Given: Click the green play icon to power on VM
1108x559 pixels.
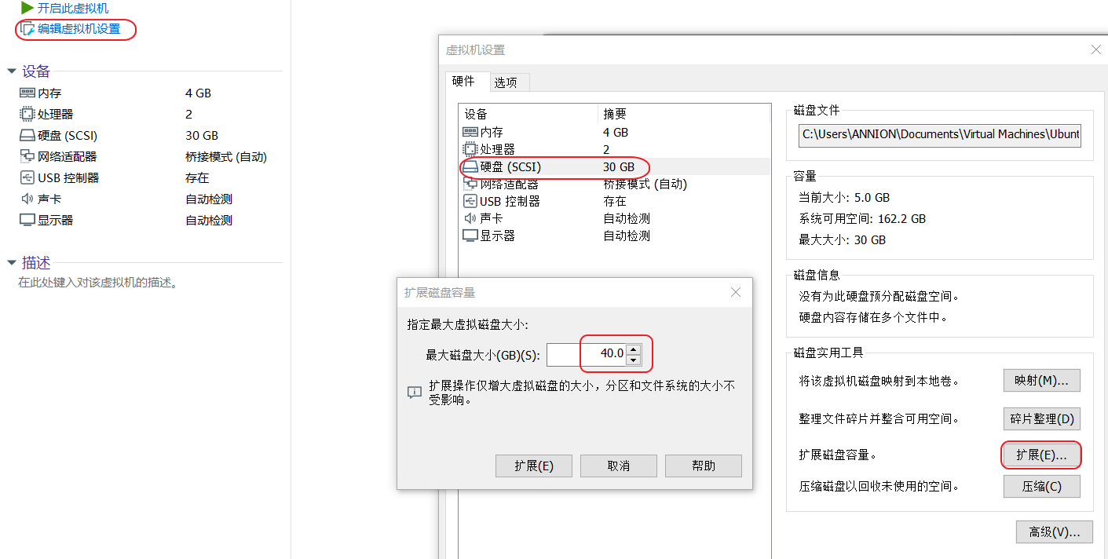Looking at the screenshot, I should [27, 8].
